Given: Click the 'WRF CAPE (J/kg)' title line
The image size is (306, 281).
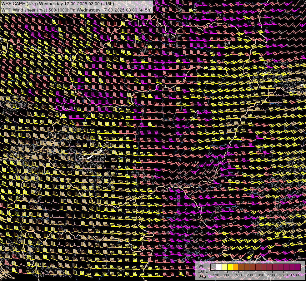Looking at the screenshot, I should [58, 4].
